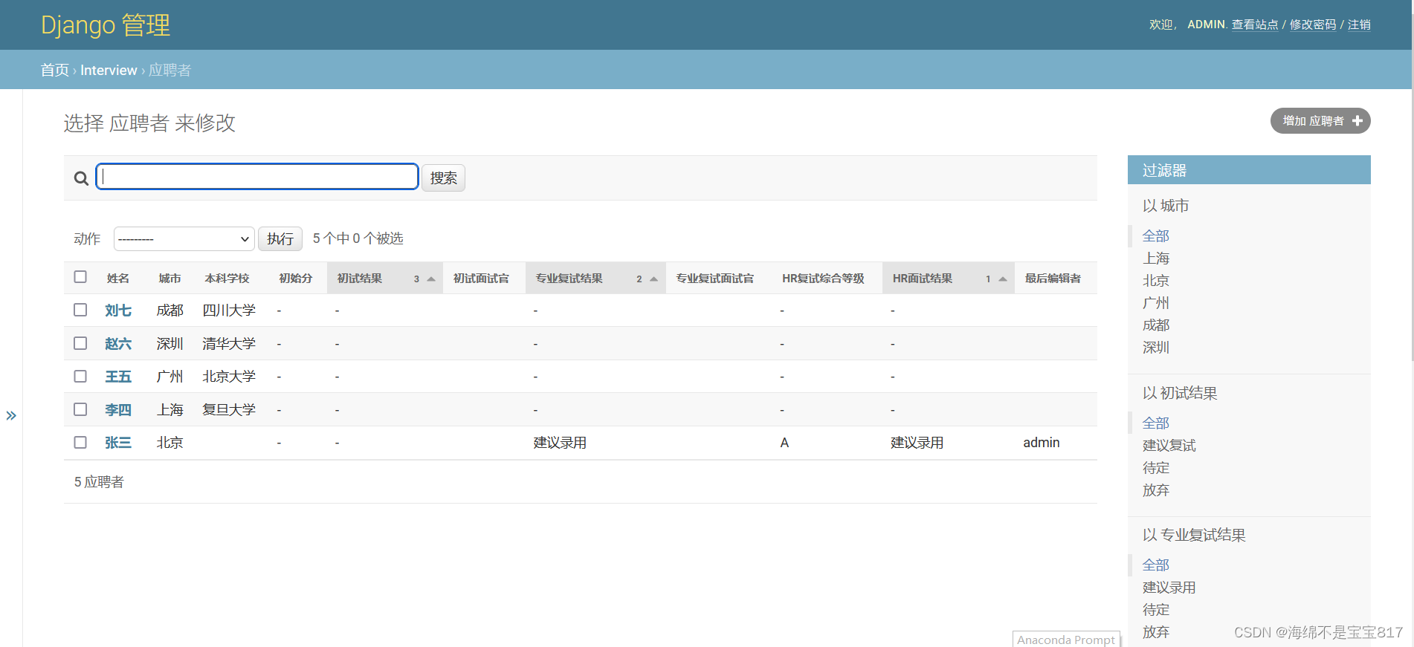Filter city by 深圳
This screenshot has height=647, width=1414.
pyautogui.click(x=1156, y=348)
